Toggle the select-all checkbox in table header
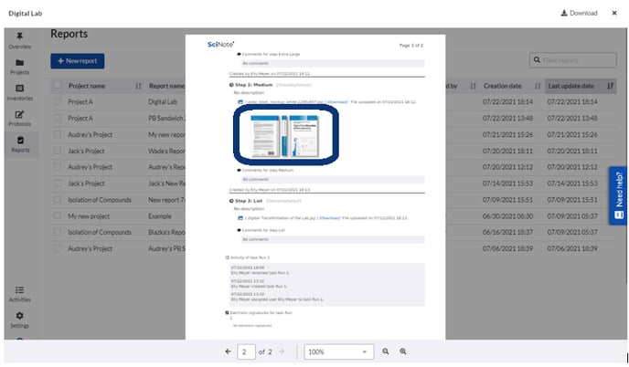Image resolution: width=629 pixels, height=367 pixels. click(58, 85)
